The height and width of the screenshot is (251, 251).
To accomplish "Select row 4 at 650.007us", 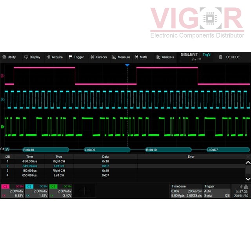I will tap(122, 175).
